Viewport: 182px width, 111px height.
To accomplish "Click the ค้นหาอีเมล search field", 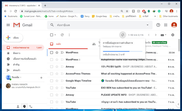I will coord(100,25).
